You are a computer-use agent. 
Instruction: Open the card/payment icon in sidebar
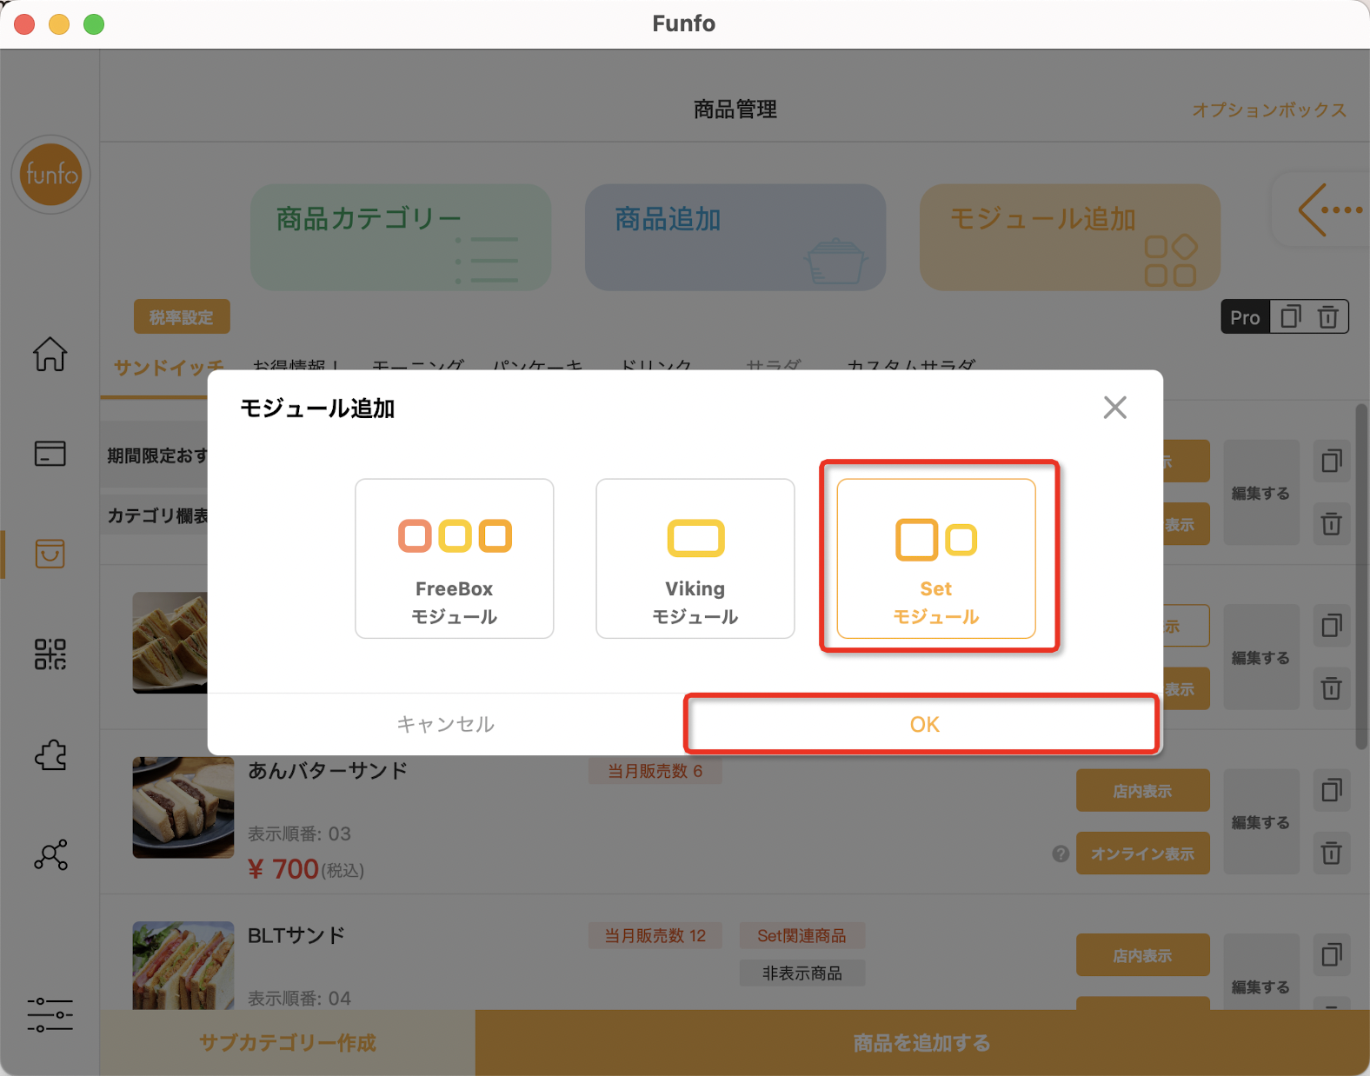[x=50, y=453]
